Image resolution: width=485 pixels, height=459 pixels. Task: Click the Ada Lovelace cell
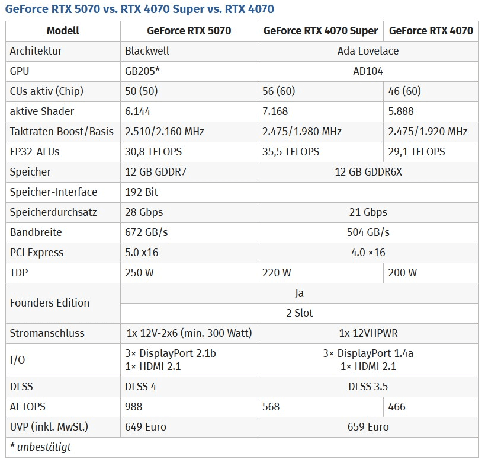click(x=368, y=51)
